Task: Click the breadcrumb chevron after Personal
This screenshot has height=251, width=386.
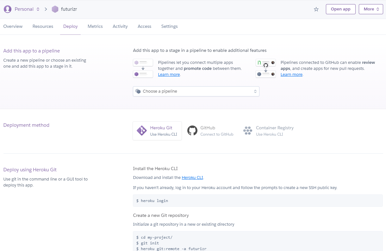Action: pos(46,9)
